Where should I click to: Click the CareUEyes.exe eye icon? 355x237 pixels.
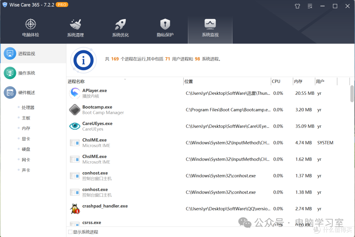coord(75,126)
